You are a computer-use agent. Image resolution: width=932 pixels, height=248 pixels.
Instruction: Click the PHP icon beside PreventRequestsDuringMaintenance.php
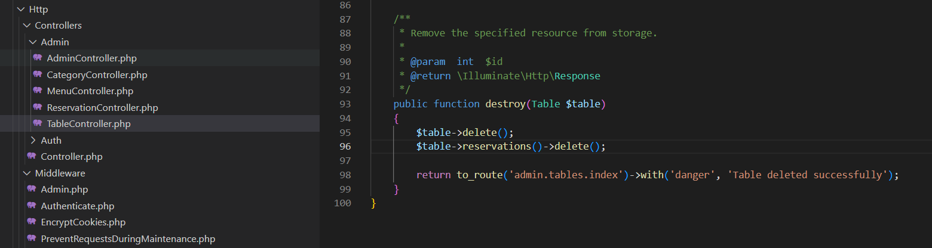tap(32, 238)
